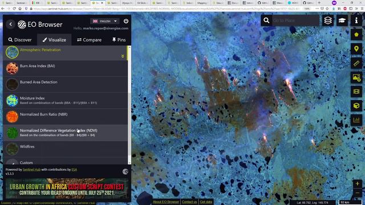Viewport: 365px width, 205px height.
Task: Click the Burn Area Index thumbnail icon
Action: 12,68
